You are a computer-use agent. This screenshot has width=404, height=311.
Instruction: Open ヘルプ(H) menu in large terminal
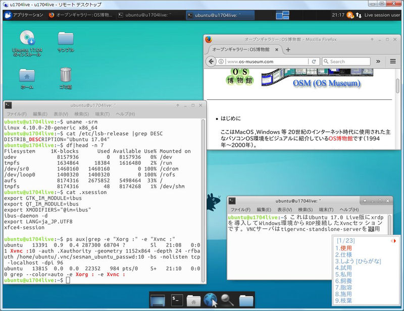pos(125,114)
